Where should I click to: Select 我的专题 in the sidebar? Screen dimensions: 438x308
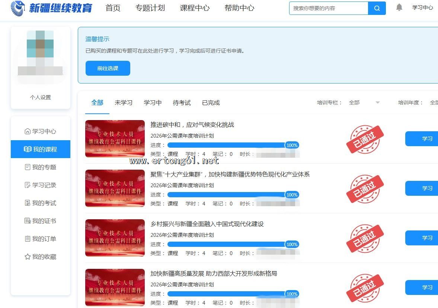[x=41, y=167]
